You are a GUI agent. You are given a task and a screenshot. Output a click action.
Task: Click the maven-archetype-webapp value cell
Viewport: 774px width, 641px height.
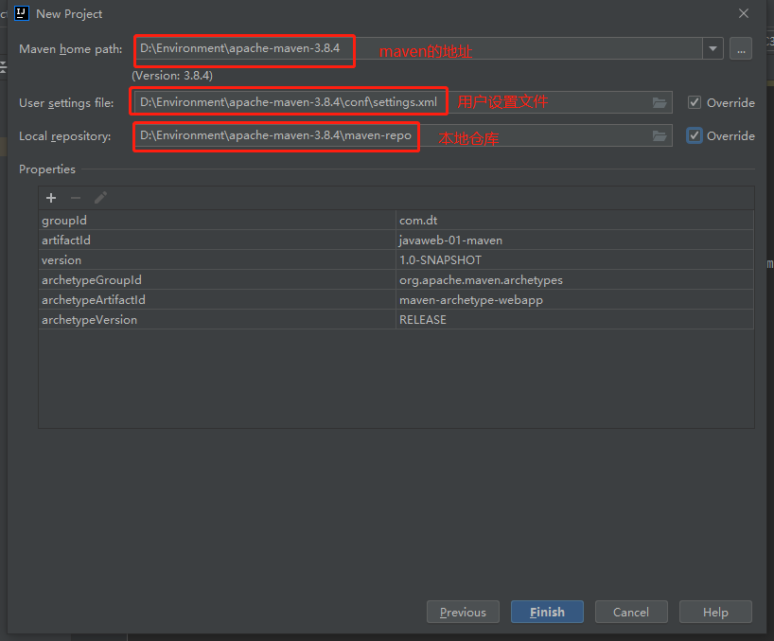click(574, 300)
